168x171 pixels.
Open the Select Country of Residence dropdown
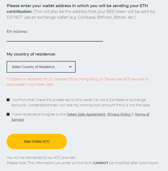click(41, 67)
